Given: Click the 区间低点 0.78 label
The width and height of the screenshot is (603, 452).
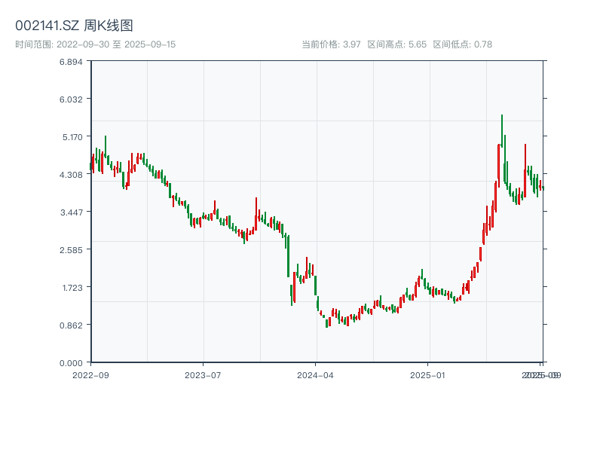Looking at the screenshot, I should coord(462,44).
